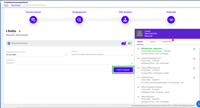Screen dimensions: 200x108
Task: Click the Offer Accepted label
Action: (125, 12)
